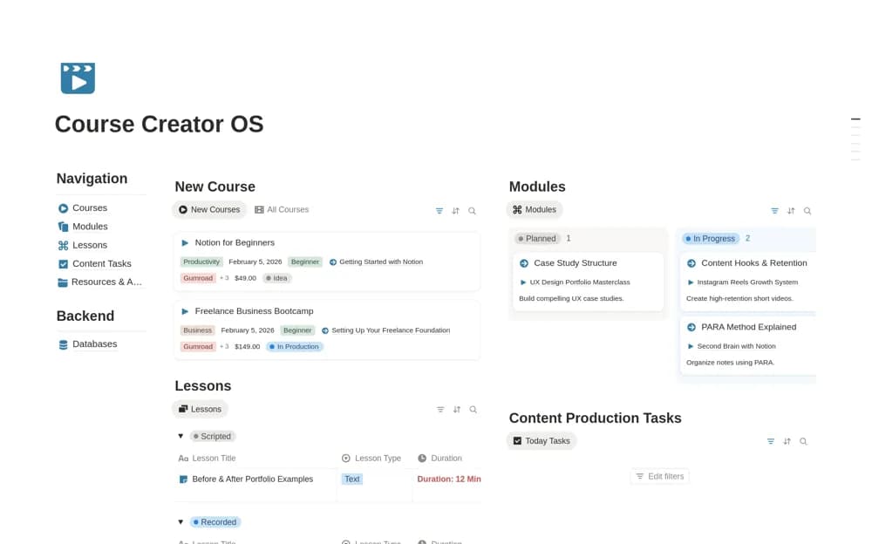
Task: Click the Edit filters button
Action: pos(660,477)
